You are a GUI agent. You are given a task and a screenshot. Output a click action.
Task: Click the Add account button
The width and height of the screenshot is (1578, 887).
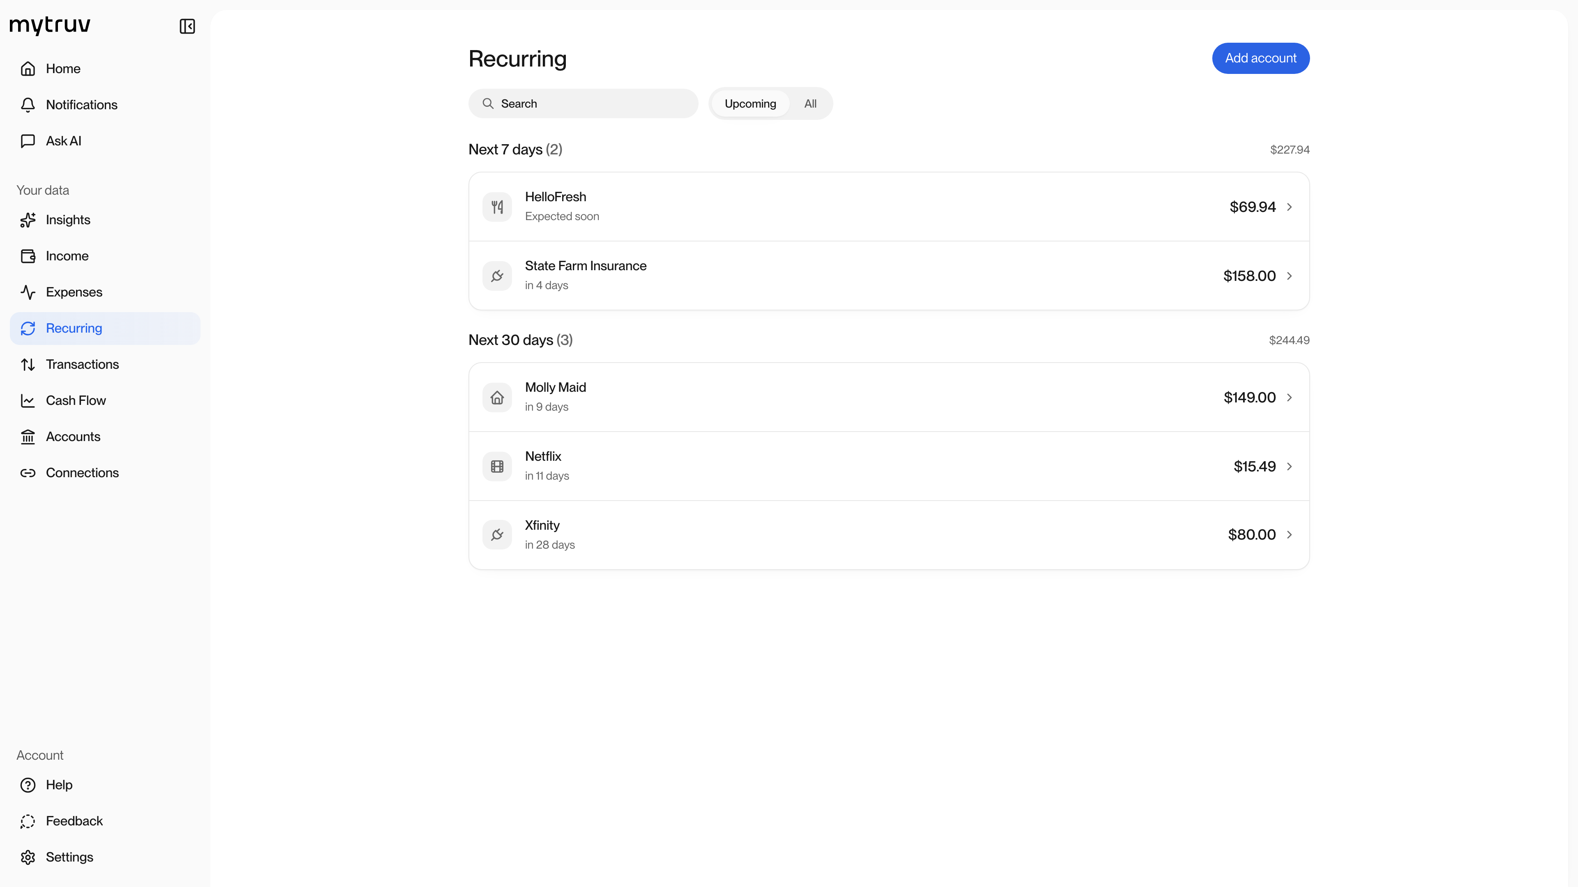coord(1261,58)
